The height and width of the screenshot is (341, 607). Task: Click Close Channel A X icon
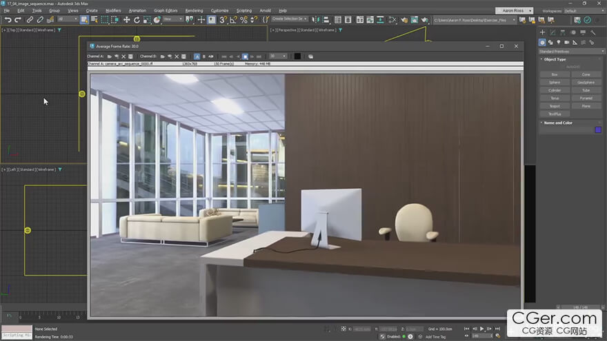(123, 56)
